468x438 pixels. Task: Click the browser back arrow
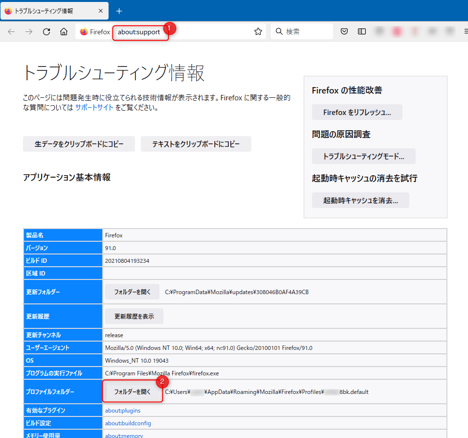[11, 32]
